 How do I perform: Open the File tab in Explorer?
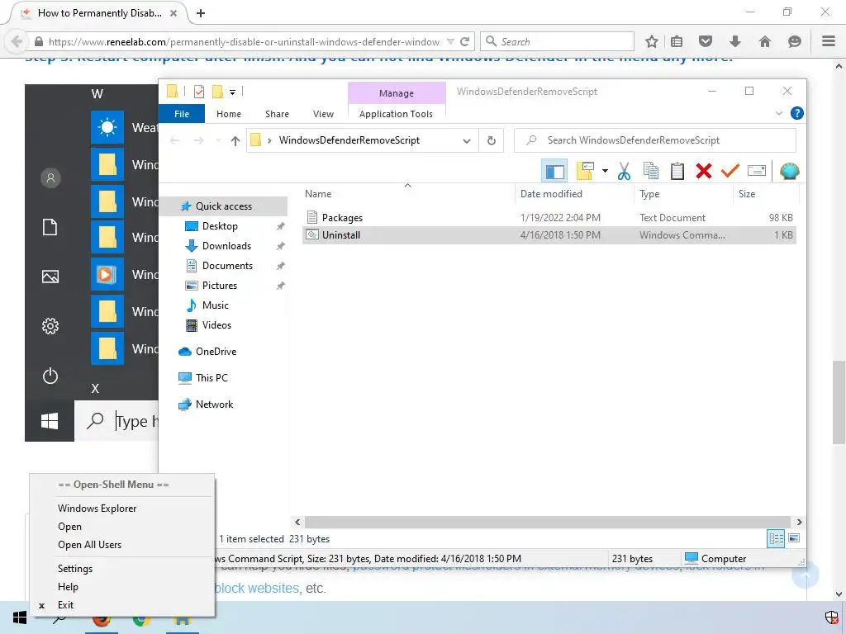pos(182,114)
